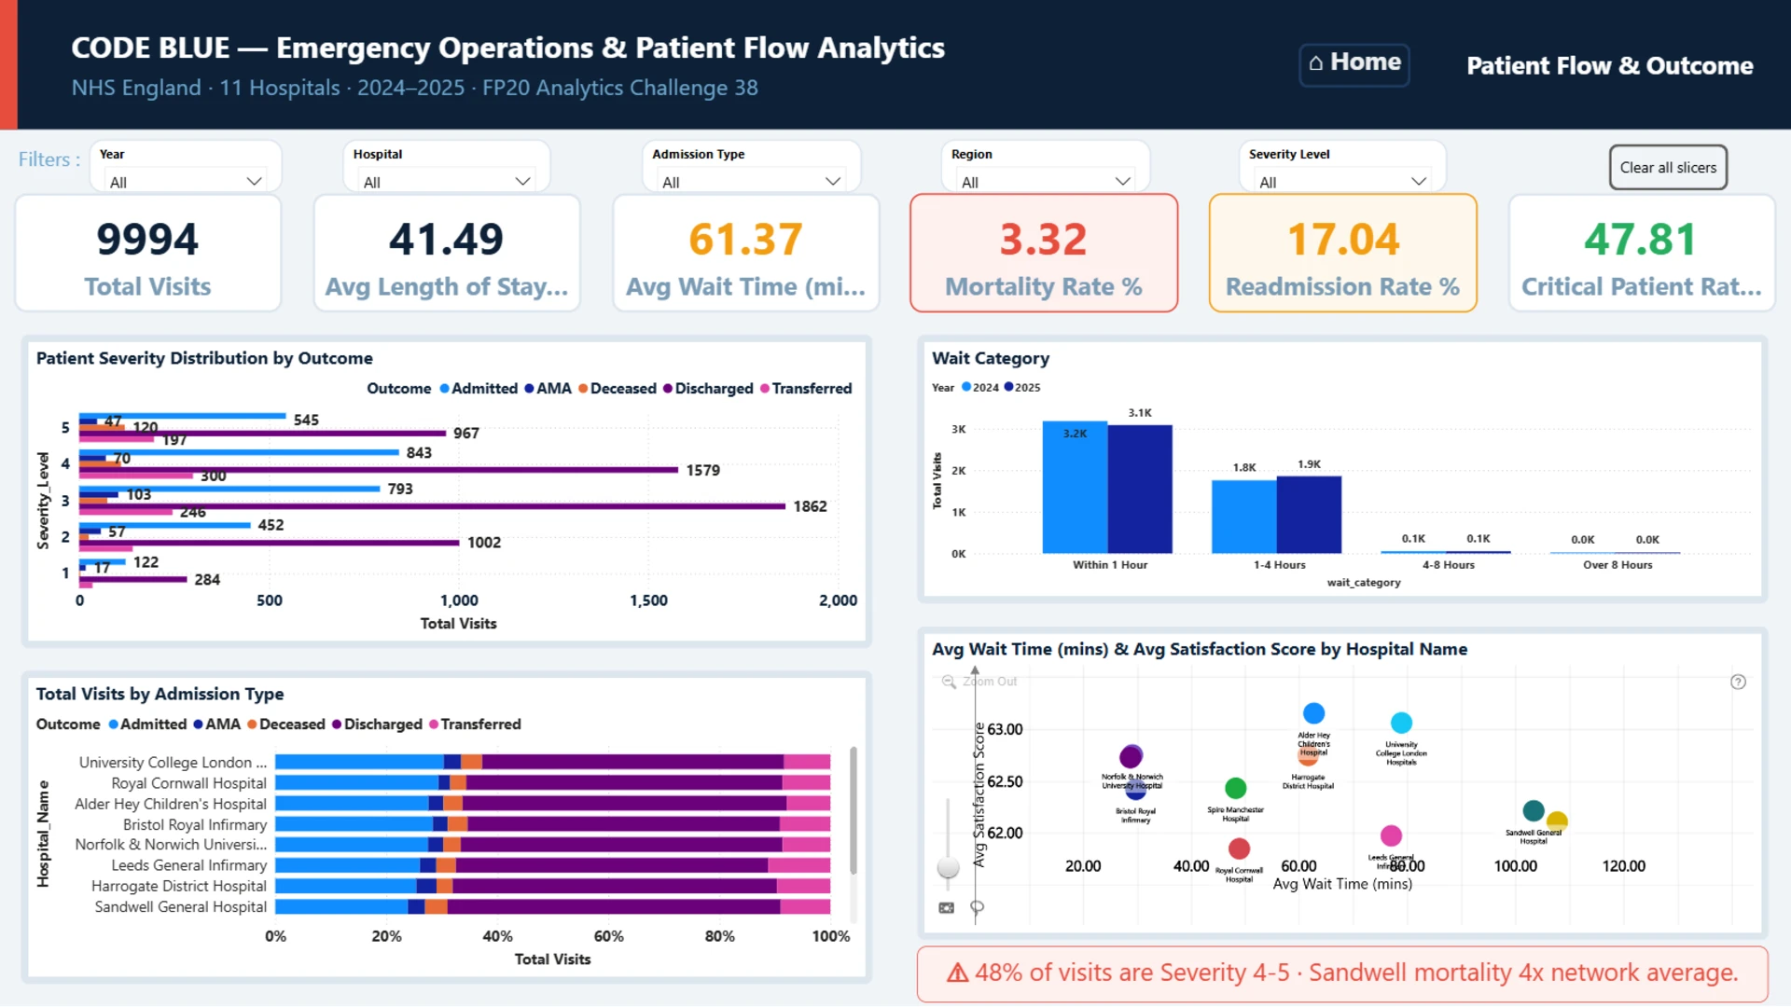The height and width of the screenshot is (1007, 1791).
Task: Click the Home button in header
Action: click(x=1354, y=63)
